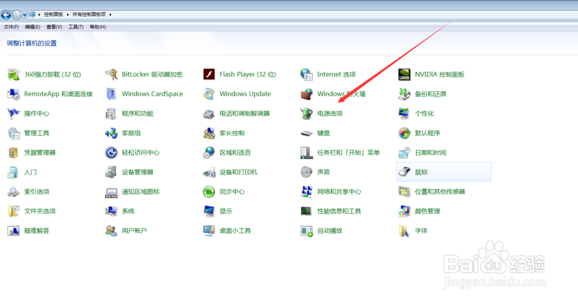The height and width of the screenshot is (302, 578).
Task: Click the Forward navigation button
Action: click(17, 15)
